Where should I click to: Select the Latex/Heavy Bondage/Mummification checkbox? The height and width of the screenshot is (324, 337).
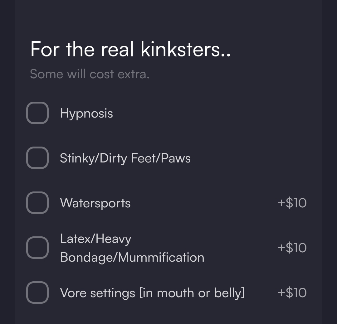click(x=37, y=248)
